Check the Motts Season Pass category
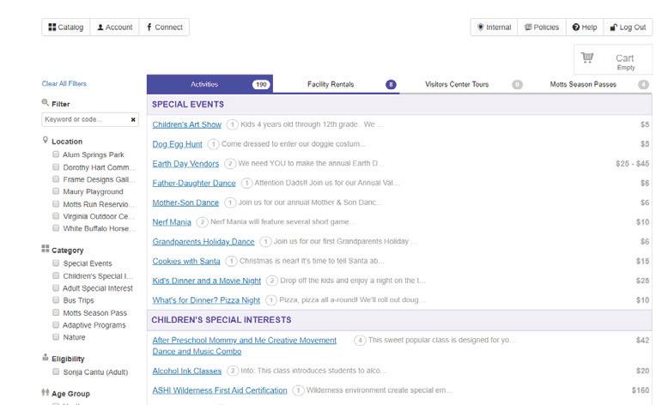Viewport: 656px width, 405px height. tap(56, 312)
